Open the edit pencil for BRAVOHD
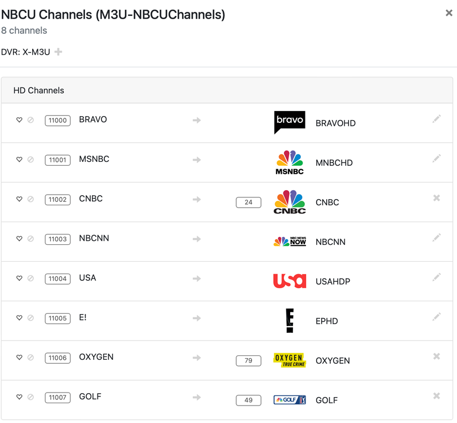The image size is (457, 423). 437,118
